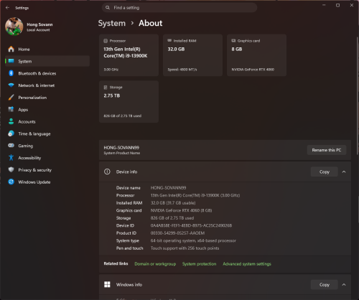Open the Accessibility figure icon
This screenshot has width=359, height=300.
click(x=11, y=158)
